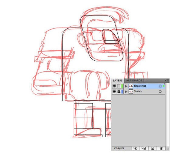Click the Create New Layer icon
Image resolution: width=182 pixels, height=157 pixels.
click(x=153, y=149)
